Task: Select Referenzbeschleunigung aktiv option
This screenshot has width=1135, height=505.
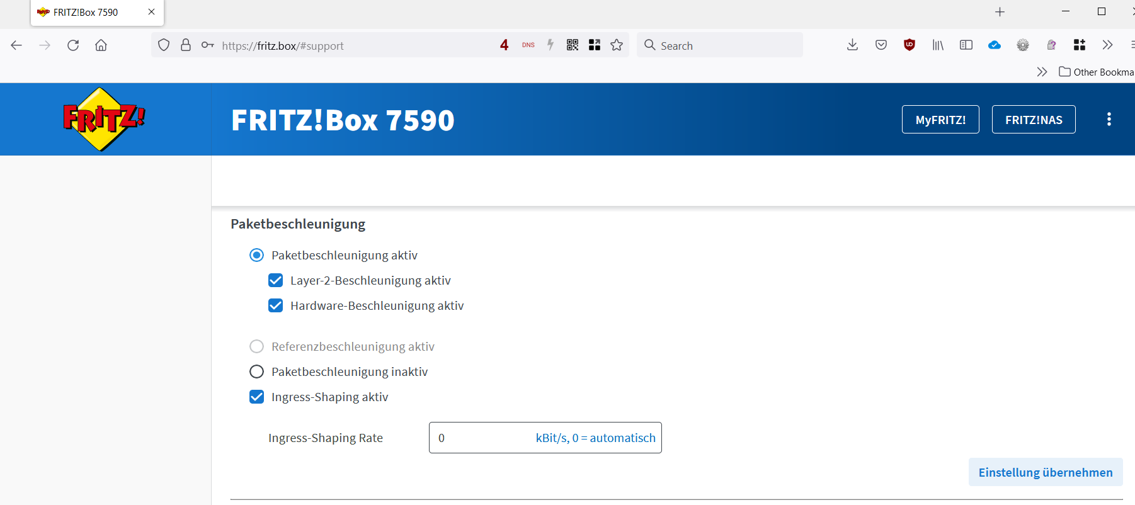Action: 256,346
